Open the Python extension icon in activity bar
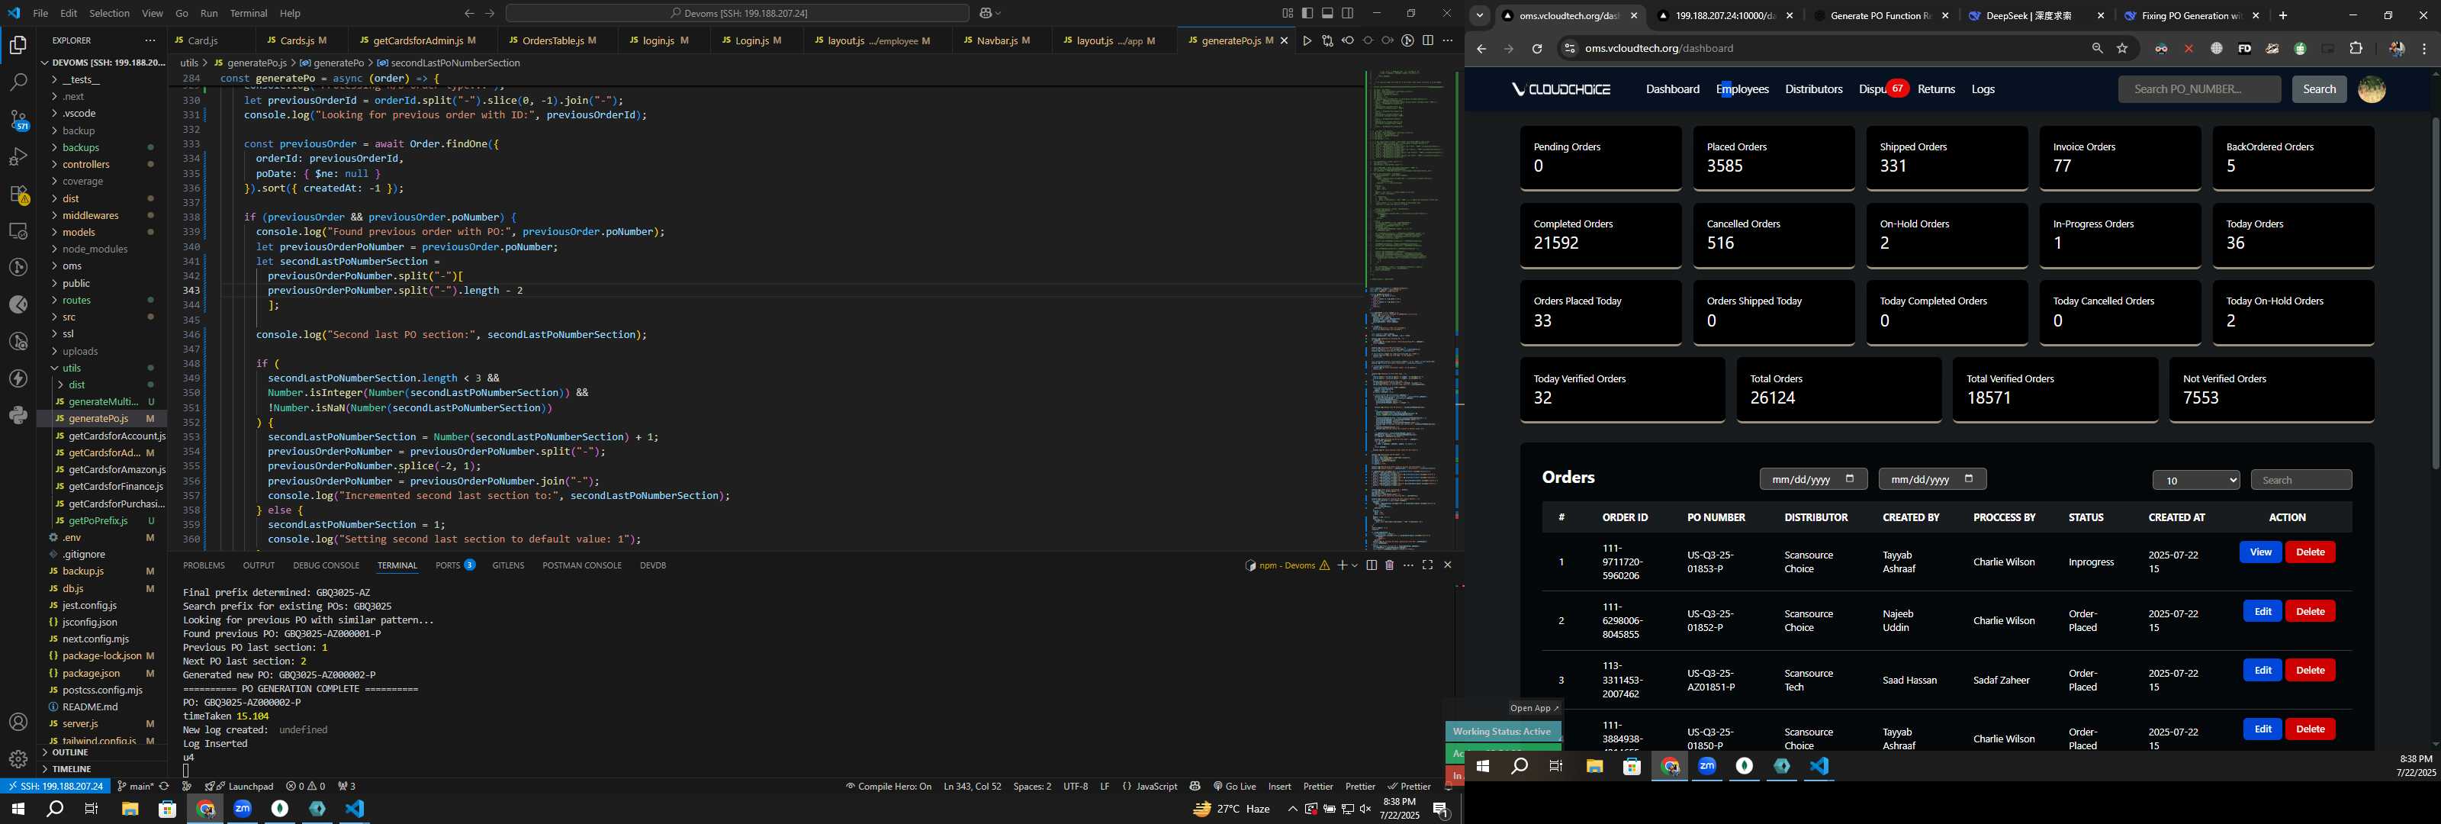The image size is (2441, 824). click(18, 415)
